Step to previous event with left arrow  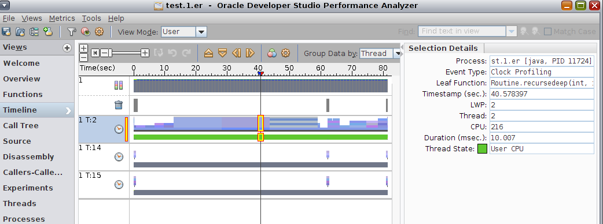point(237,53)
